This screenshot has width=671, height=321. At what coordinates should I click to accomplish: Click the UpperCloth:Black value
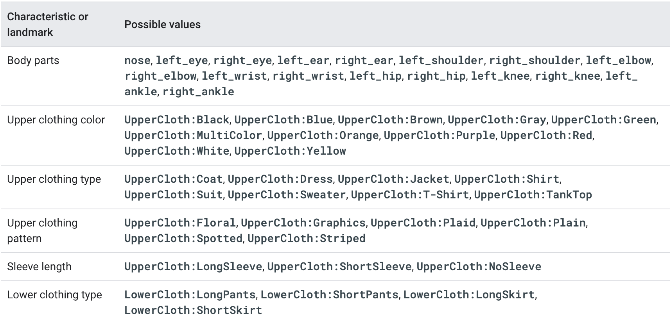(x=177, y=120)
